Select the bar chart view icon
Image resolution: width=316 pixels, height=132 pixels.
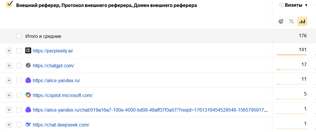point(302,21)
